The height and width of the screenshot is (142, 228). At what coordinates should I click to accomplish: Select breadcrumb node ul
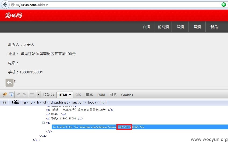point(45,102)
